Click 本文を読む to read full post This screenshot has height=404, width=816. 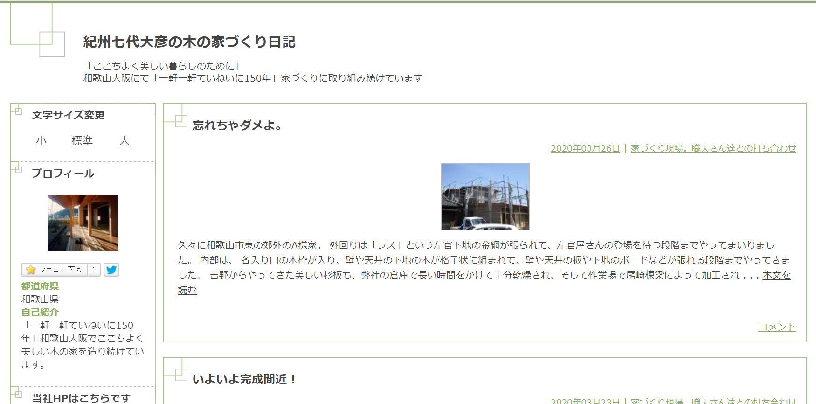click(776, 275)
